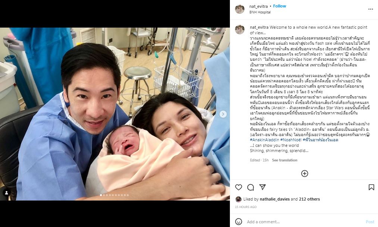Click See translation under the caption
378x227 pixels.
pyautogui.click(x=284, y=160)
